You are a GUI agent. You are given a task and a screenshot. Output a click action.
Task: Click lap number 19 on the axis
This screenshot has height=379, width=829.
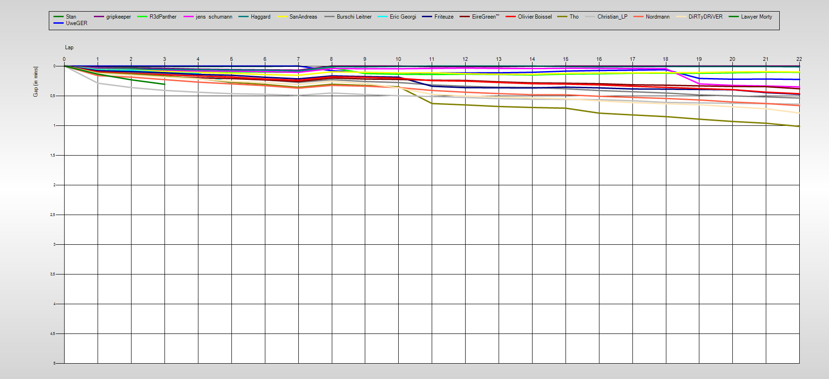pyautogui.click(x=699, y=59)
